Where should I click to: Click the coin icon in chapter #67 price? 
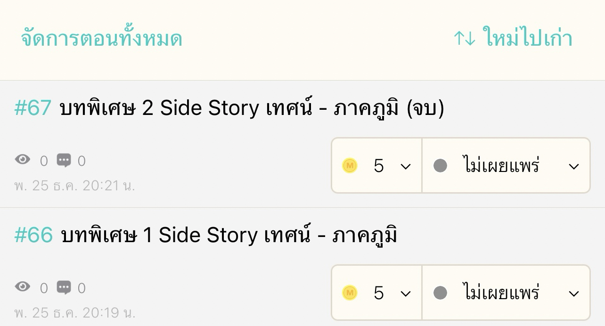(x=350, y=166)
